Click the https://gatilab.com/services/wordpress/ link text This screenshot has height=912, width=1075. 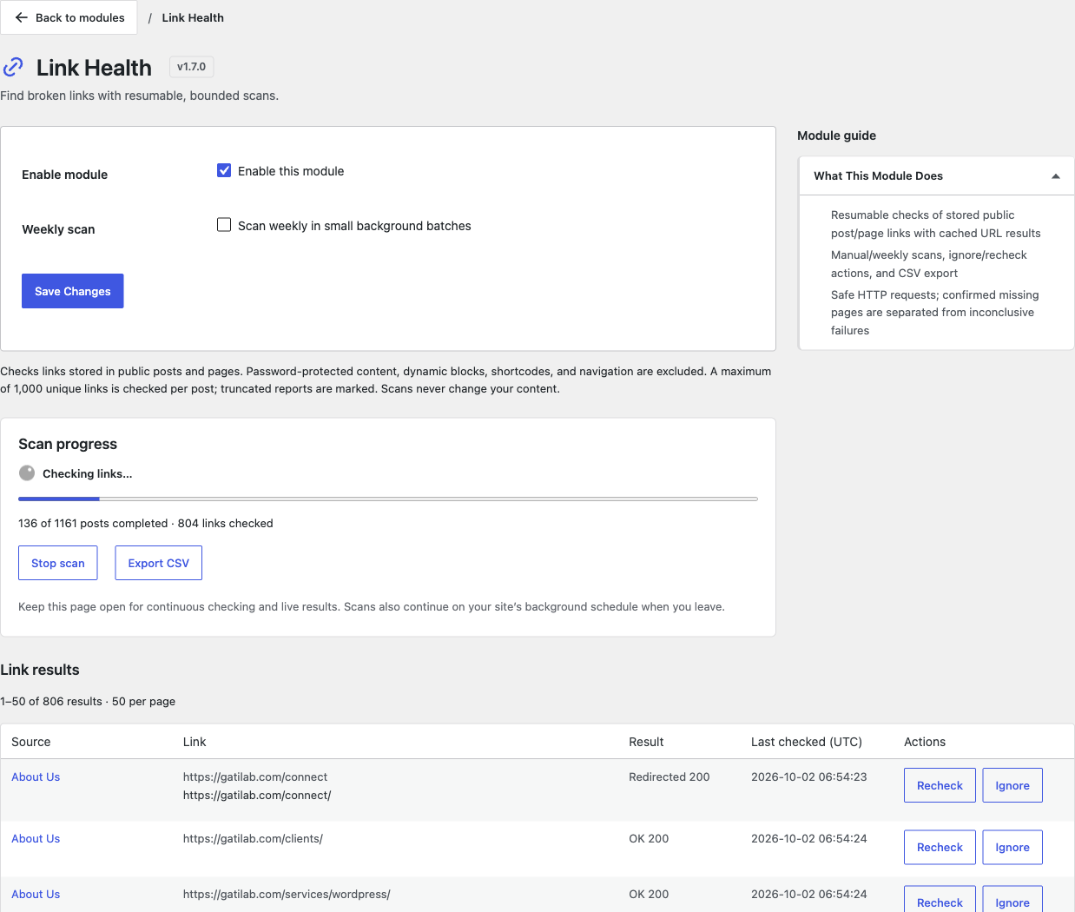click(287, 894)
